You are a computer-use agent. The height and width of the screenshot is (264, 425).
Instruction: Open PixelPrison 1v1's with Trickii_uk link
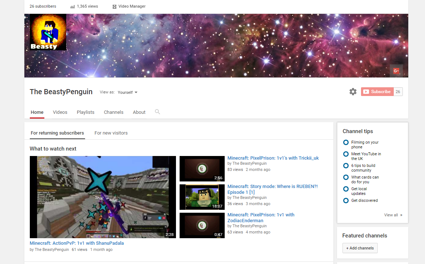[x=273, y=158]
